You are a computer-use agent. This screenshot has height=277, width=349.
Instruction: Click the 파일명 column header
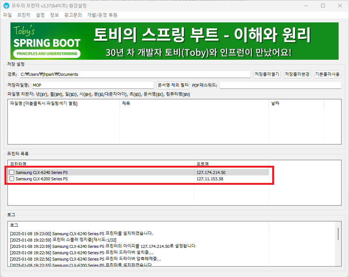click(64, 103)
